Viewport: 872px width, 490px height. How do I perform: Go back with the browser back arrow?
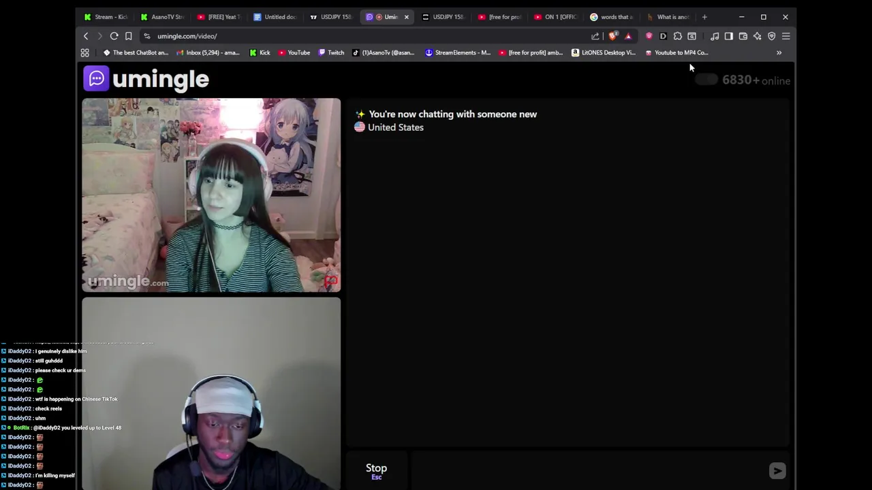pyautogui.click(x=86, y=36)
